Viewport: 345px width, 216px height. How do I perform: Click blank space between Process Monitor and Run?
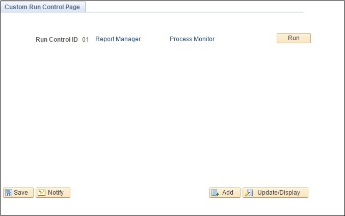[246, 39]
